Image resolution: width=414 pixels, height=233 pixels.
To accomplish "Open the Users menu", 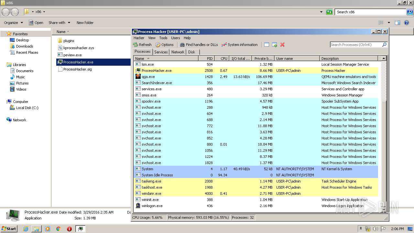I will tap(176, 38).
